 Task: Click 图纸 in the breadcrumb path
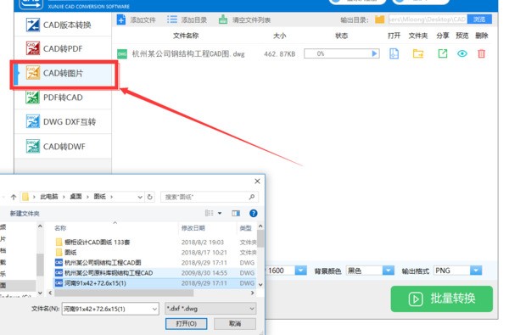point(100,197)
